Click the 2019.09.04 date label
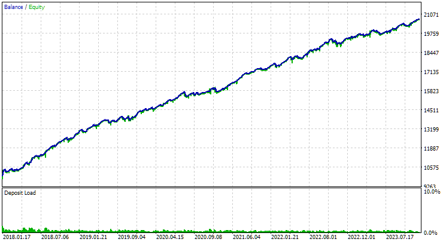Viewport: 446px width, 242px height. pos(132,237)
